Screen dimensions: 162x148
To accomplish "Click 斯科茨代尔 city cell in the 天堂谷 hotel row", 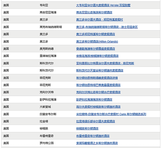I will point(47,71).
